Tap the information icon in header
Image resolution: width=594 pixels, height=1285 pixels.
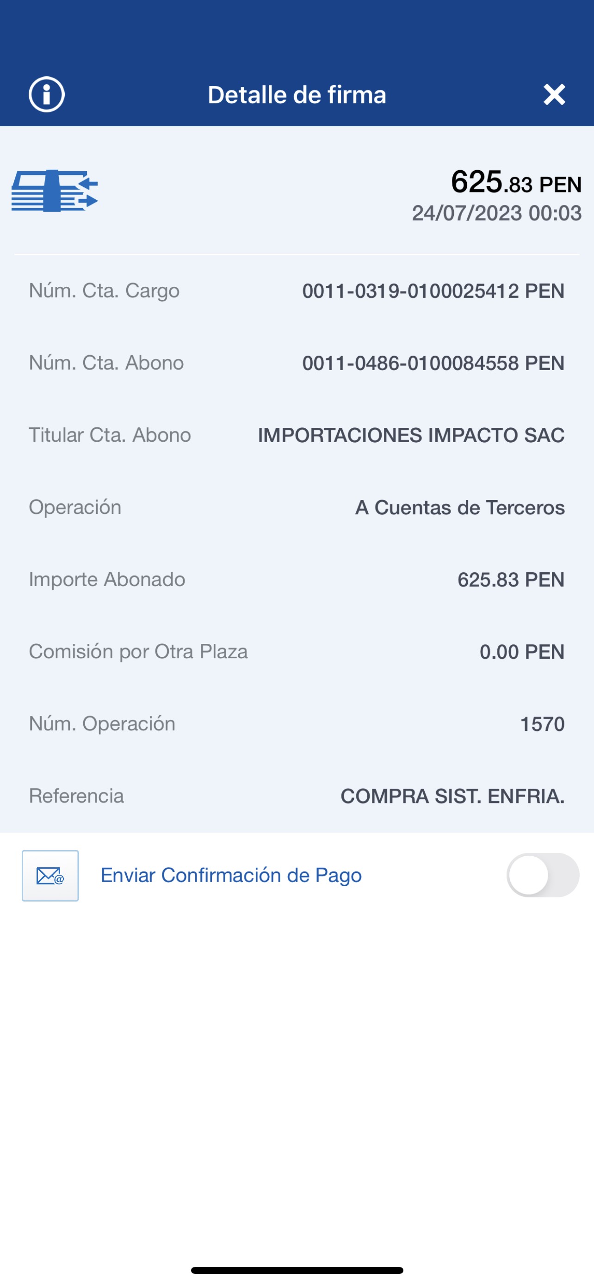pos(46,94)
